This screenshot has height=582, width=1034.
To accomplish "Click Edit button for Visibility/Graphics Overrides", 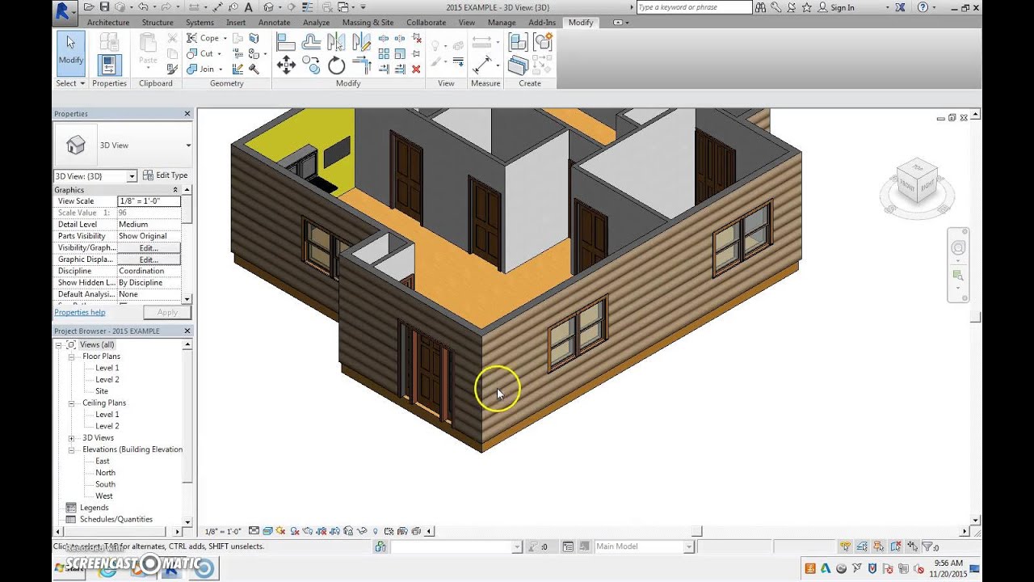I will pyautogui.click(x=148, y=247).
